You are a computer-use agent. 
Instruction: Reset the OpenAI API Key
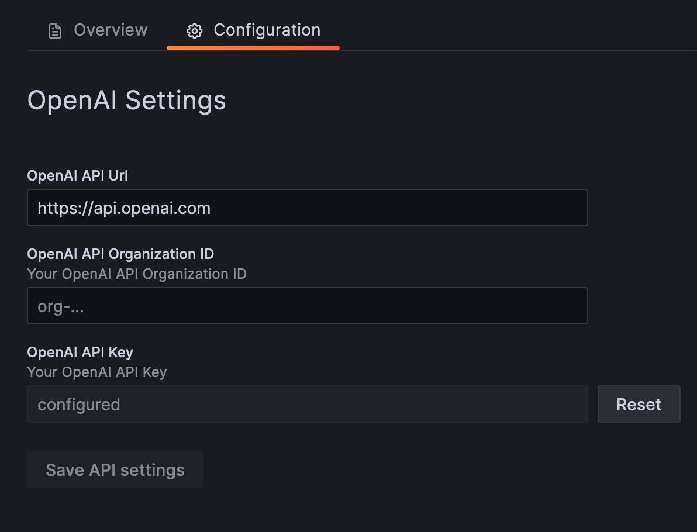pyautogui.click(x=639, y=405)
